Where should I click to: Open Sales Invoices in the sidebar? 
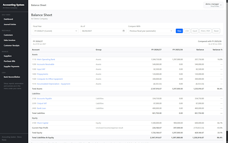tap(9, 40)
